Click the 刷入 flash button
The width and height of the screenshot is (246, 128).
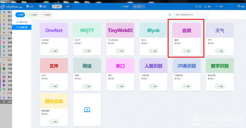click(208, 7)
